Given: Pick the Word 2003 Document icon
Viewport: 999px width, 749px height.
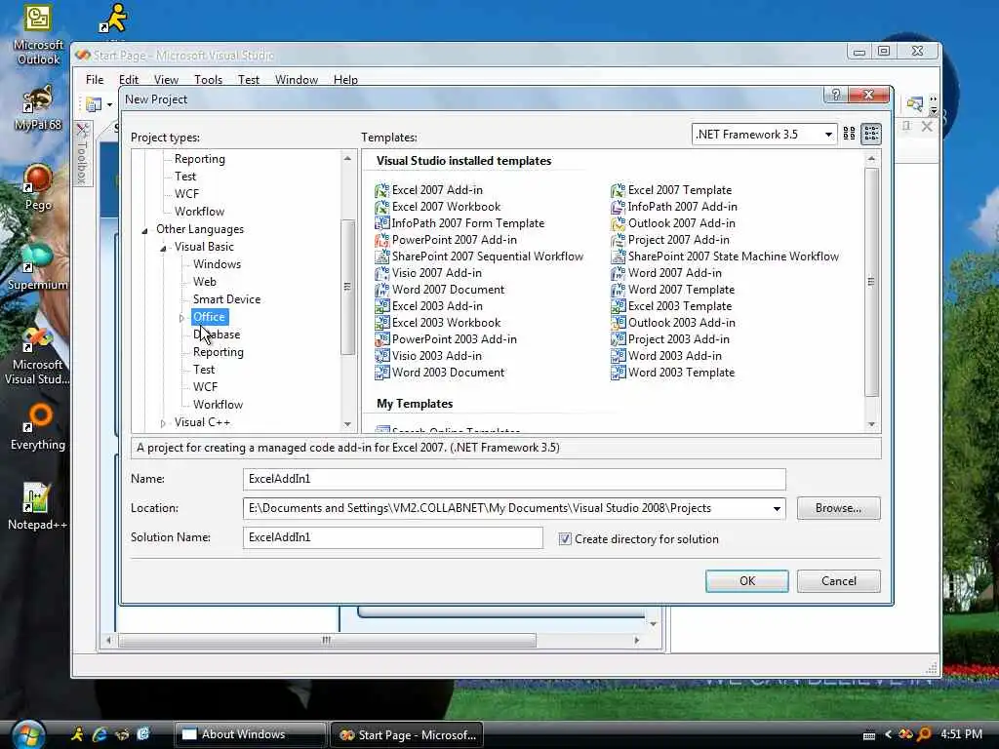Looking at the screenshot, I should point(381,372).
